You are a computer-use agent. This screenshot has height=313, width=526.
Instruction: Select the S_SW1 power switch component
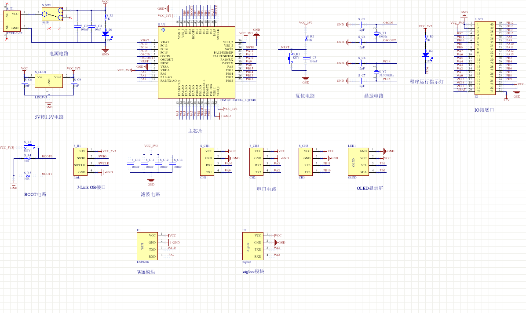(52, 14)
